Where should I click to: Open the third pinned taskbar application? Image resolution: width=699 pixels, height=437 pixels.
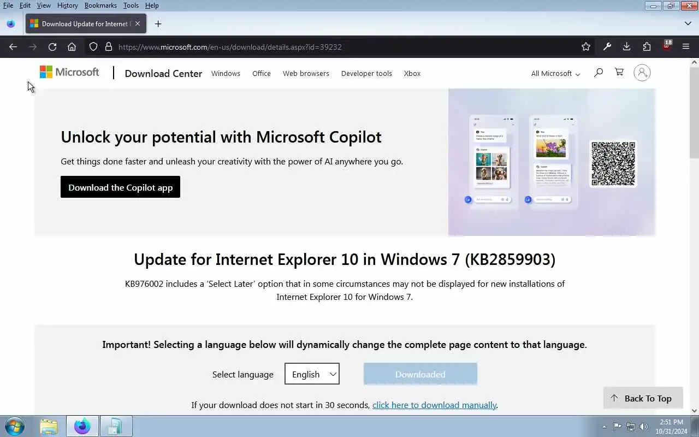pos(115,426)
